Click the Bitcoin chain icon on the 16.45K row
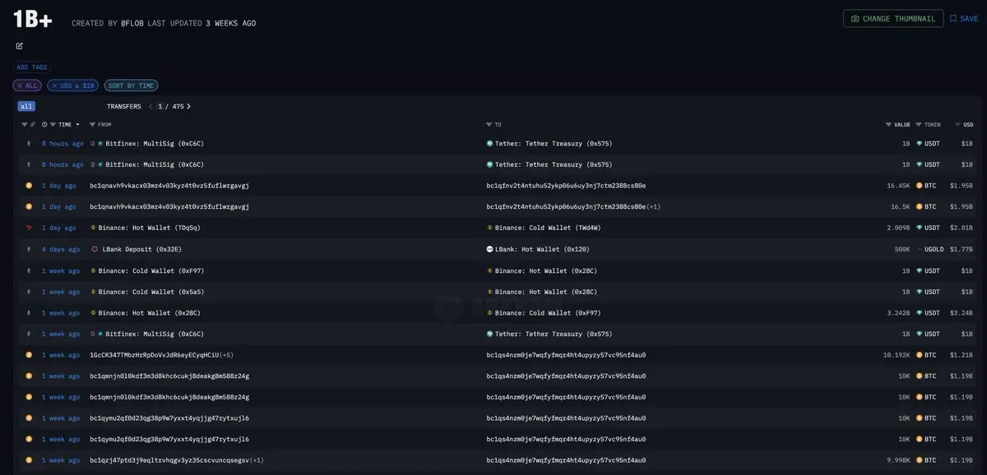 point(29,186)
